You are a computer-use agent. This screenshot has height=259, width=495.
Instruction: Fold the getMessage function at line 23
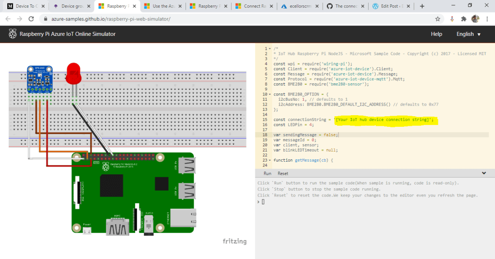tap(270, 160)
